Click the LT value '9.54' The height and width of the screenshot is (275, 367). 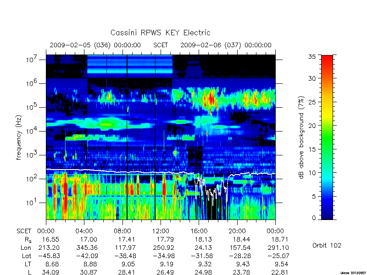[281, 264]
